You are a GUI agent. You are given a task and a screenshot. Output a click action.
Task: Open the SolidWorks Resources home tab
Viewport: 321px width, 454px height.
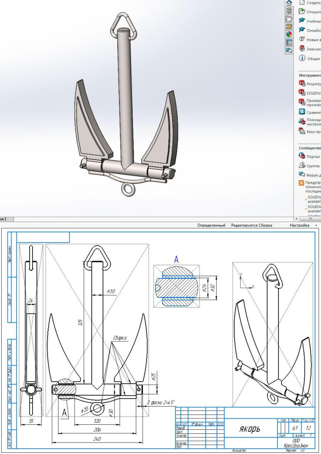(x=289, y=3)
